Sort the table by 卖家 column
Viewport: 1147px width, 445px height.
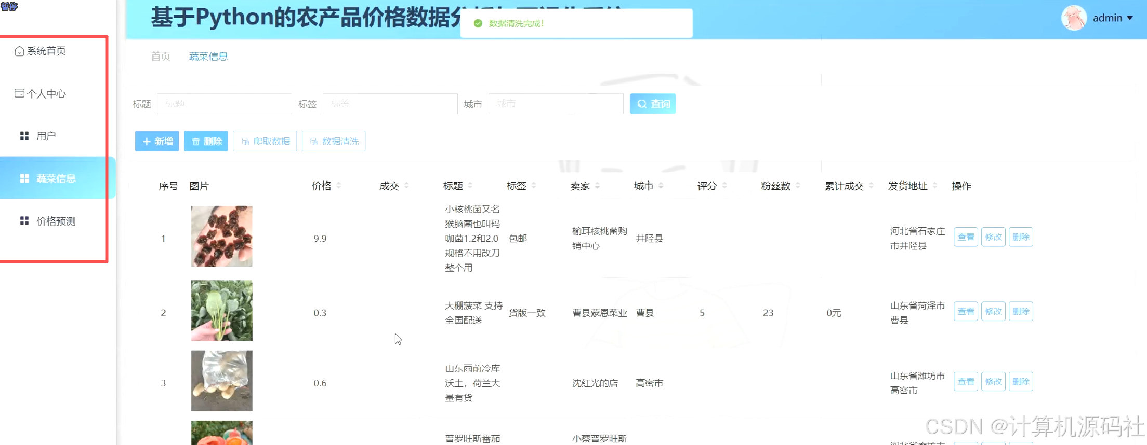click(598, 186)
